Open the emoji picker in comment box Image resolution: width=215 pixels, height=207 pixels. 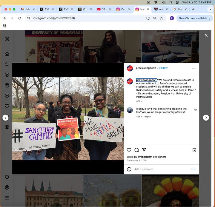coord(129,169)
